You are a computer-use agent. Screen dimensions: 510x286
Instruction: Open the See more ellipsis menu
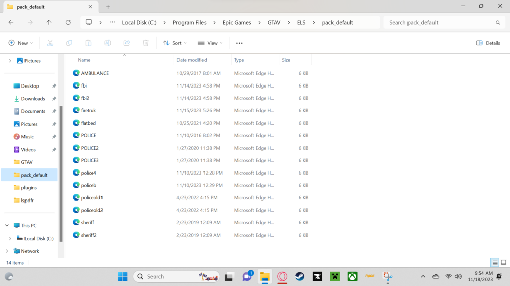pos(239,43)
